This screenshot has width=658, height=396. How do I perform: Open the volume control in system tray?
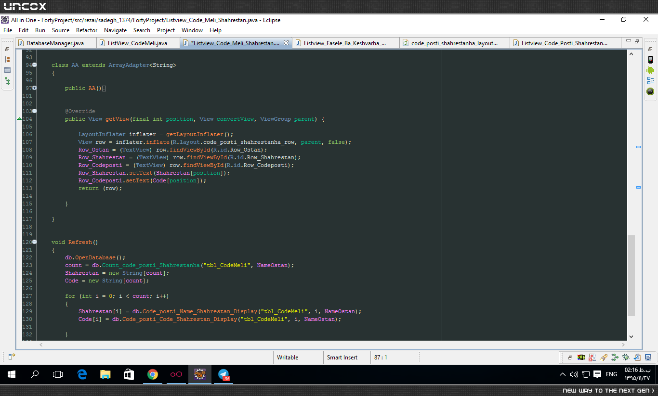574,374
